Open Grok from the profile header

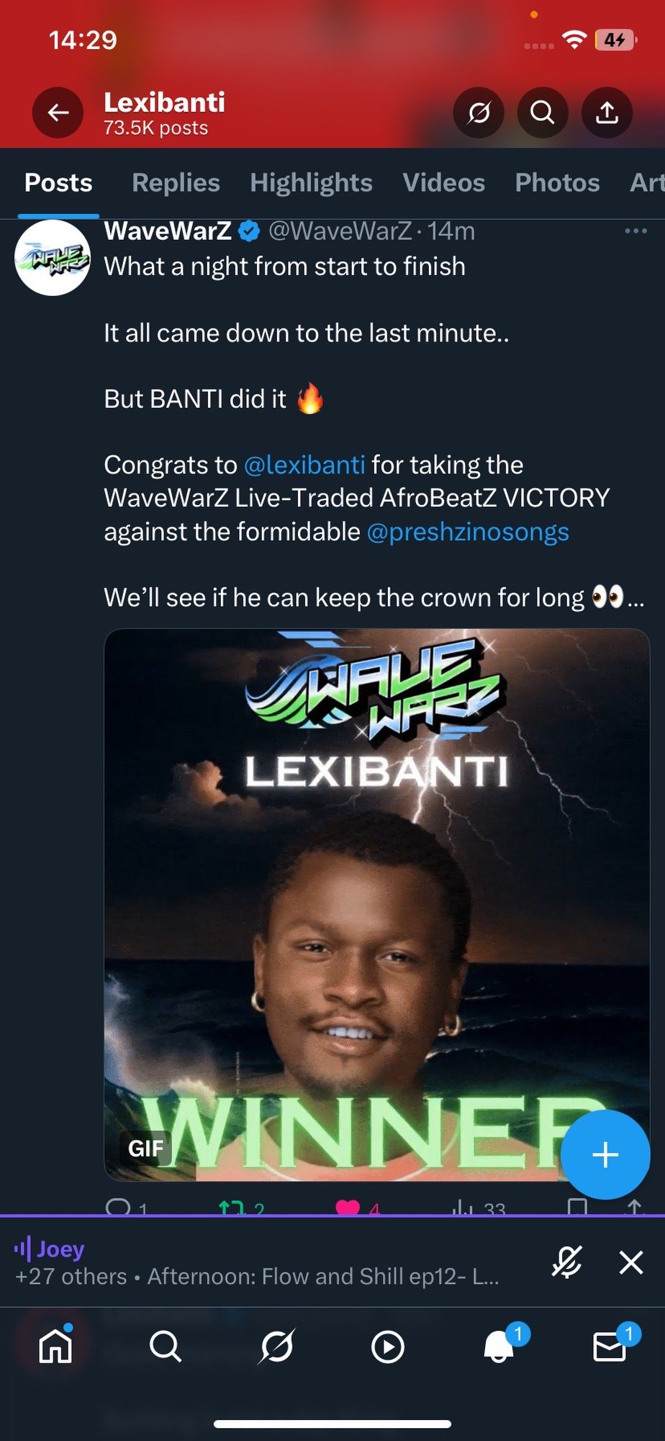479,112
